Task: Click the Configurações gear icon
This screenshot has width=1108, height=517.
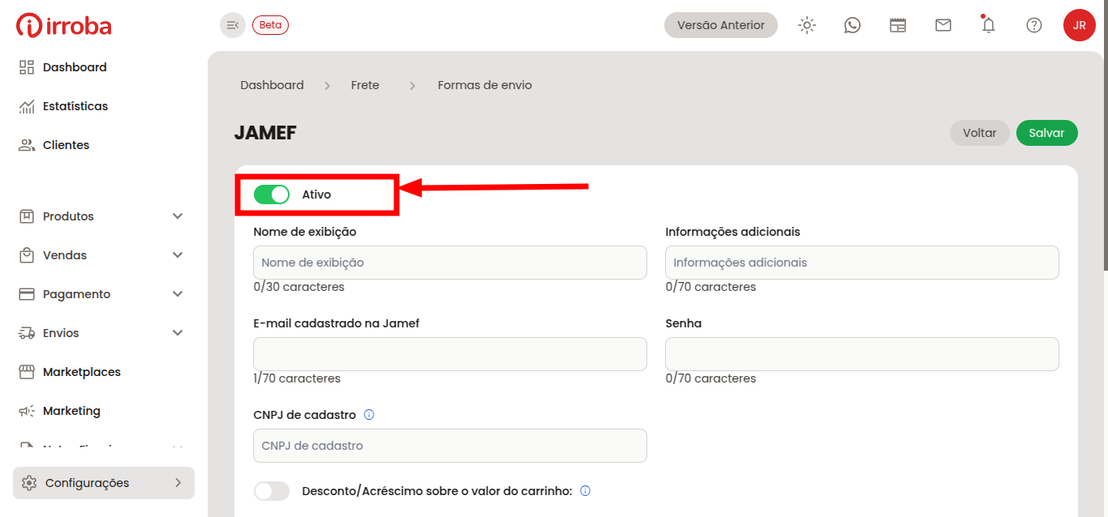Action: [29, 483]
